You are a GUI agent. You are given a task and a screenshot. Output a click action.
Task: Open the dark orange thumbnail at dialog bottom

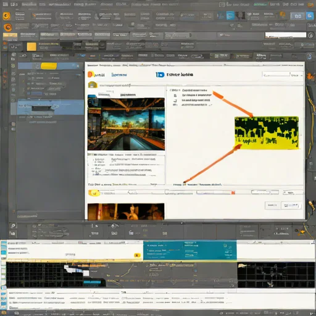click(x=126, y=212)
